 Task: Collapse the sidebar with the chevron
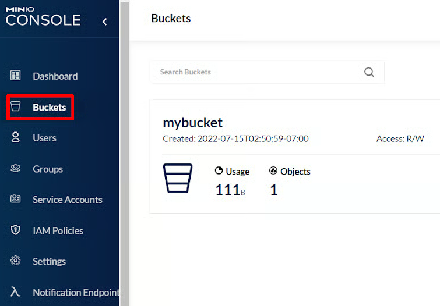pyautogui.click(x=104, y=22)
